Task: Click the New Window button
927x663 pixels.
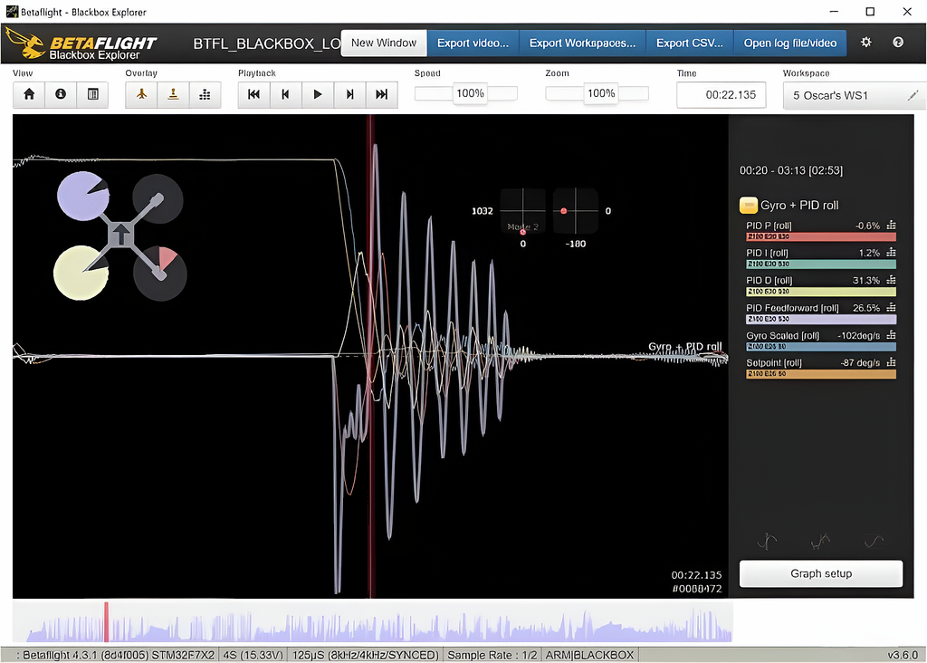Action: [x=384, y=43]
